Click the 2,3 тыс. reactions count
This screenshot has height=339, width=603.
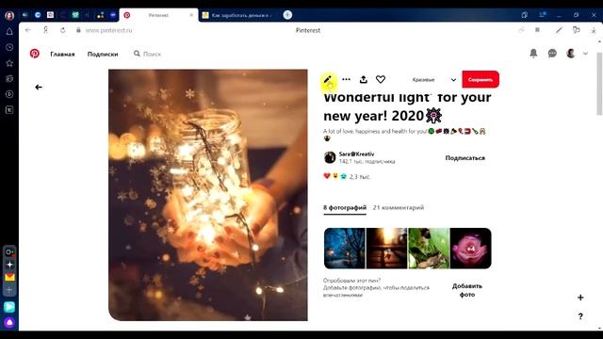coord(360,177)
